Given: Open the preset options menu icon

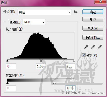Looking at the screenshot, I should (x=76, y=12).
